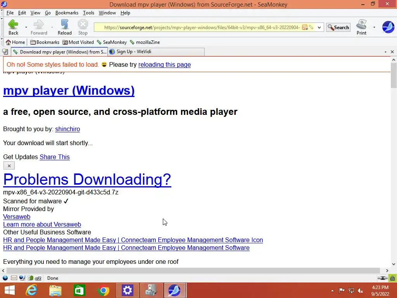Click the new tab icon left of the tabs
The height and width of the screenshot is (298, 397).
5,52
